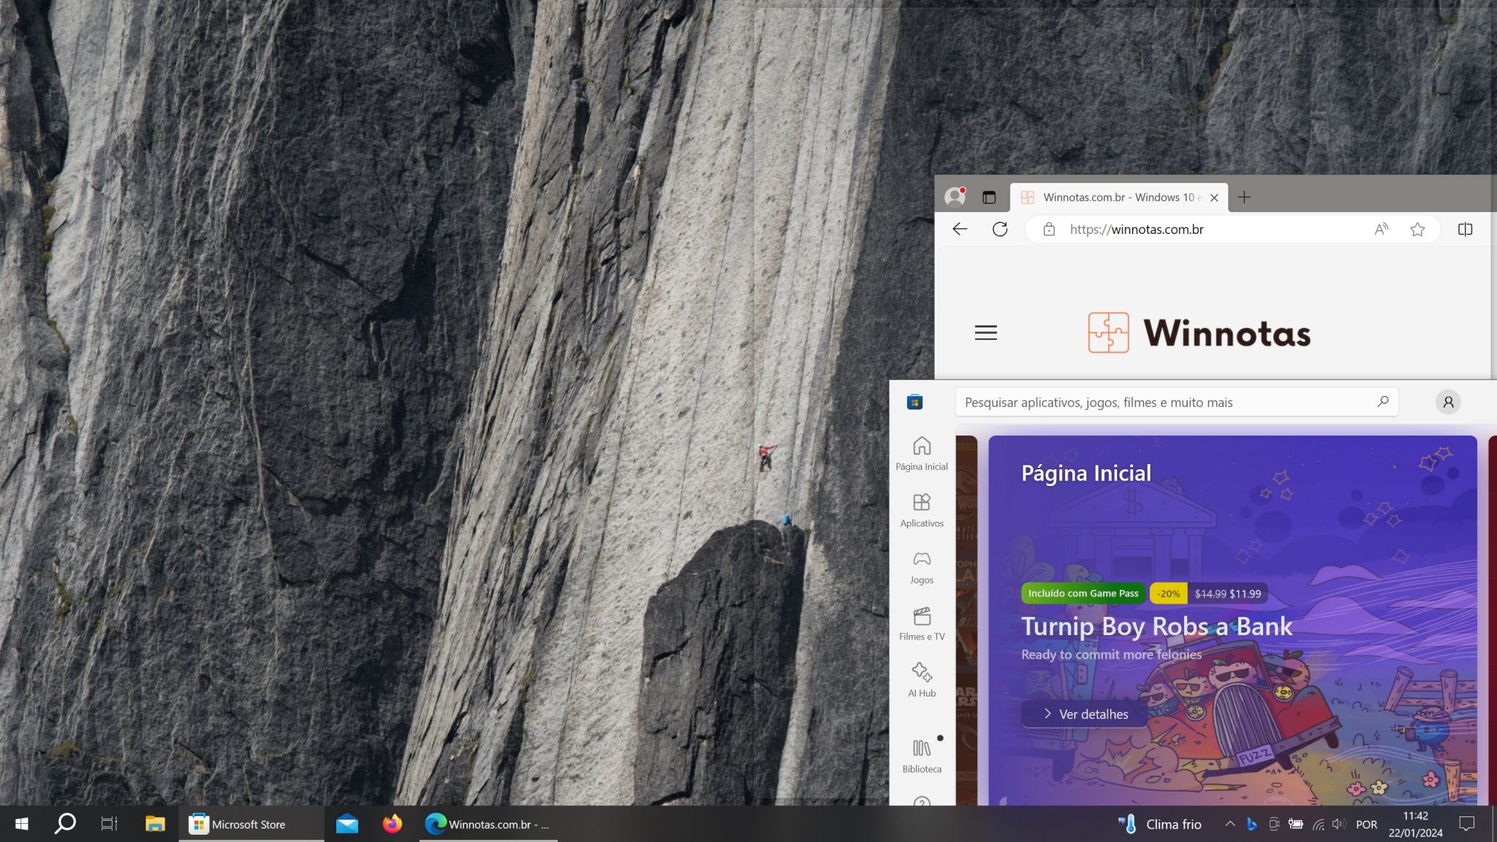Toggle Edge split screen view
This screenshot has height=842, width=1497.
[x=1466, y=229]
